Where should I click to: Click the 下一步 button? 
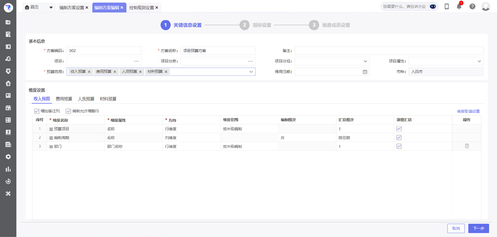(x=478, y=228)
